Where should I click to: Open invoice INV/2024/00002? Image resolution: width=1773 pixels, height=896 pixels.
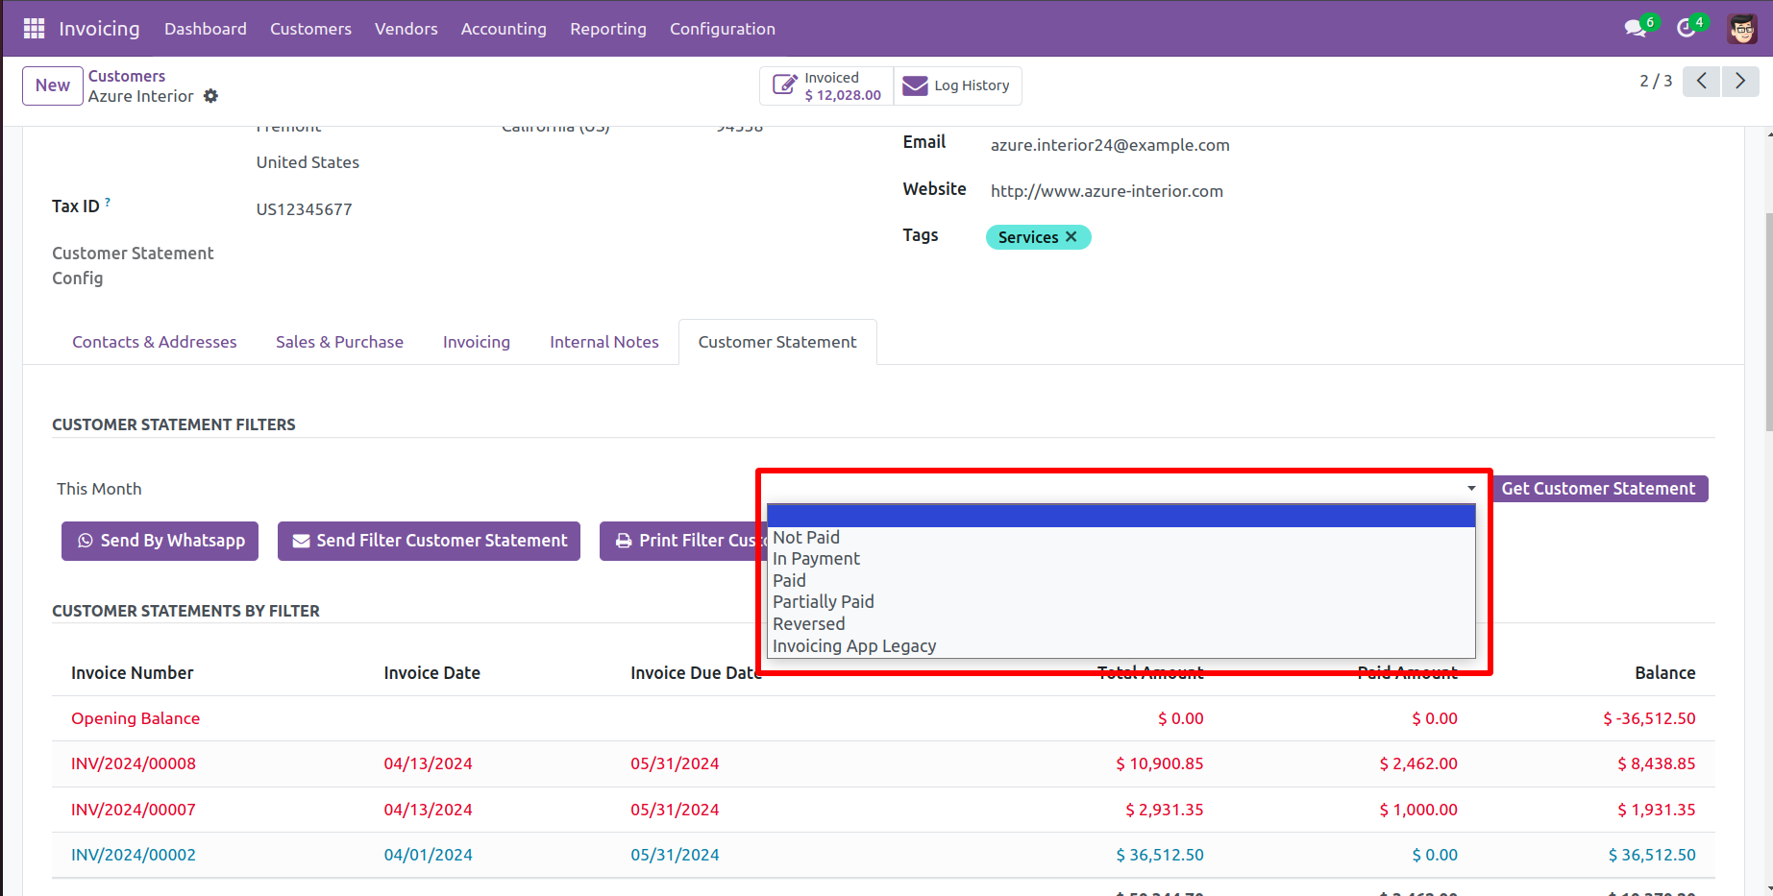tap(134, 855)
